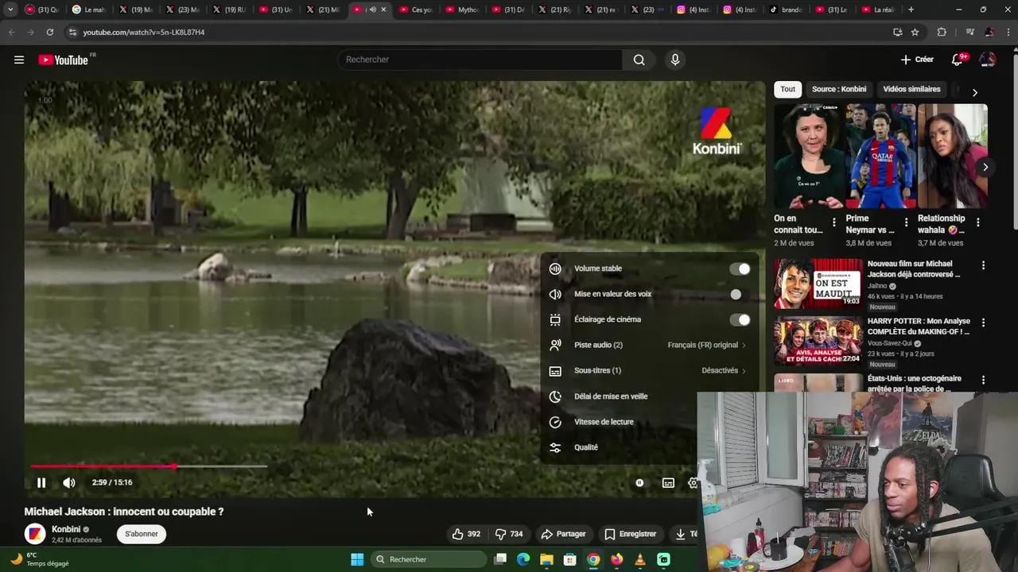Close the player settings gear menu
The image size is (1018, 572).
(x=693, y=482)
